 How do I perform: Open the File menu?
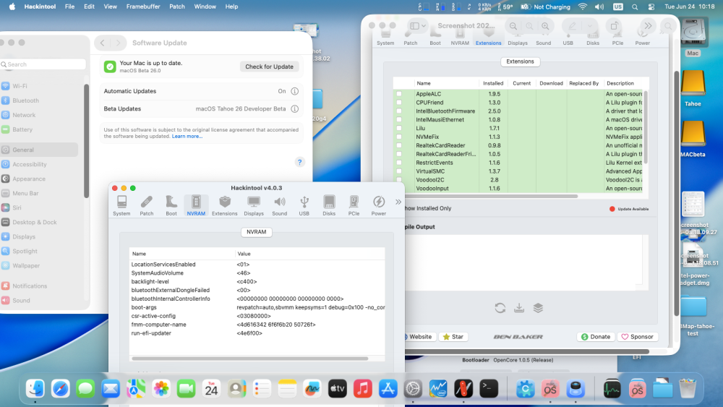click(69, 7)
